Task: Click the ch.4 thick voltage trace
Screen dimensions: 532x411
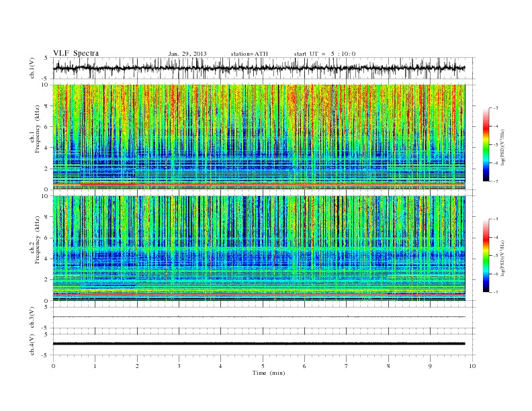Action: pyautogui.click(x=259, y=344)
